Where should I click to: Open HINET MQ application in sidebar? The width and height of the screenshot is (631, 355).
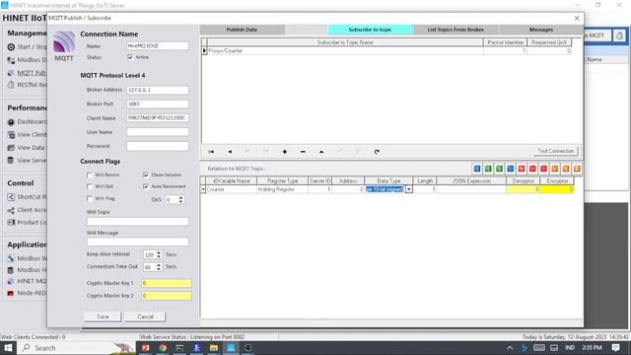click(x=27, y=281)
